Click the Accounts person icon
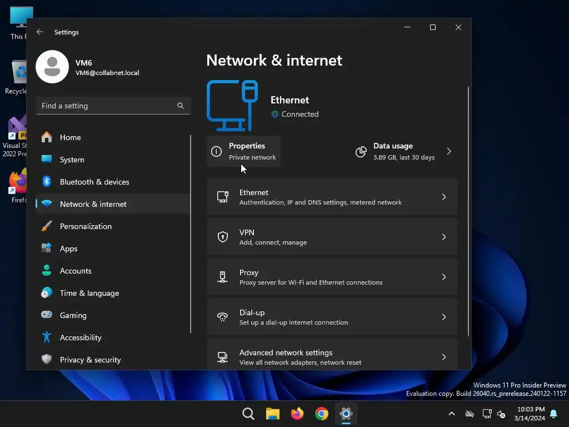Screen dimensions: 569x427 (47, 271)
